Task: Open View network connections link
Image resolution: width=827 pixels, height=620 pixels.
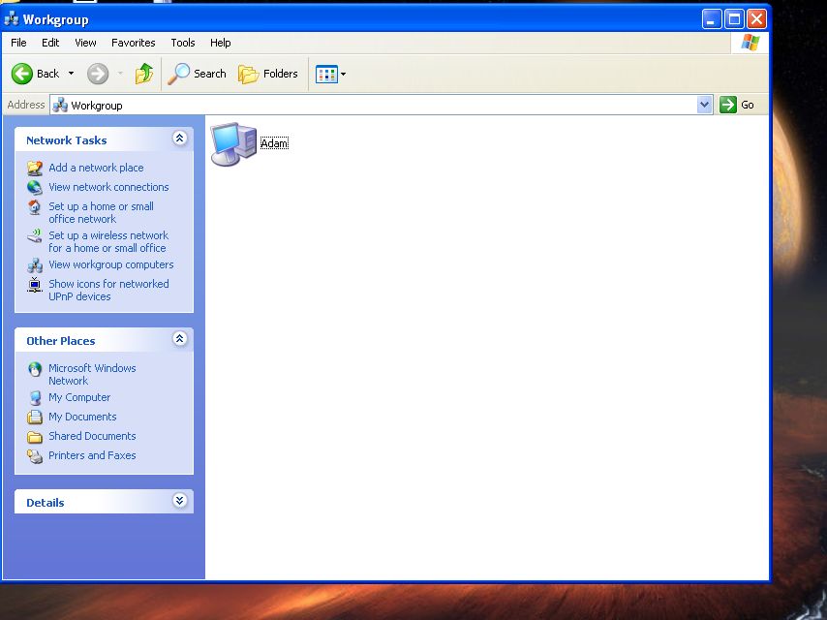Action: [x=108, y=187]
